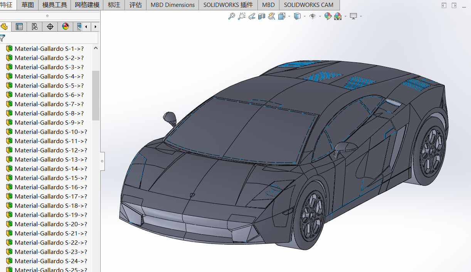Click the Apply Scene icon
The width and height of the screenshot is (471, 272).
338,16
